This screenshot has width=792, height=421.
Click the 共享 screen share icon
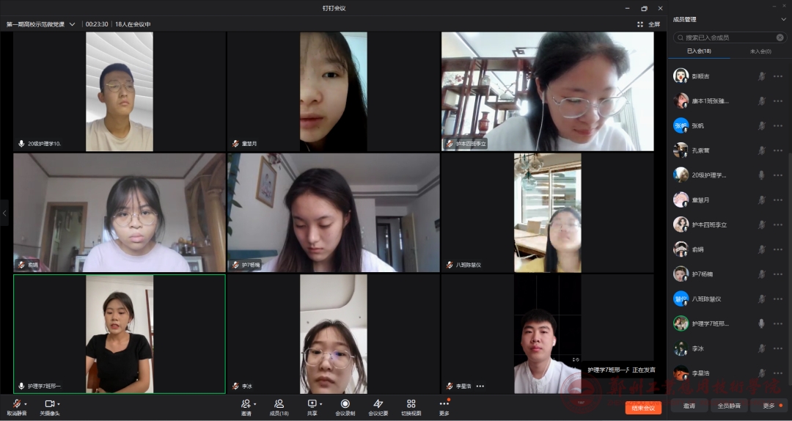coord(312,403)
